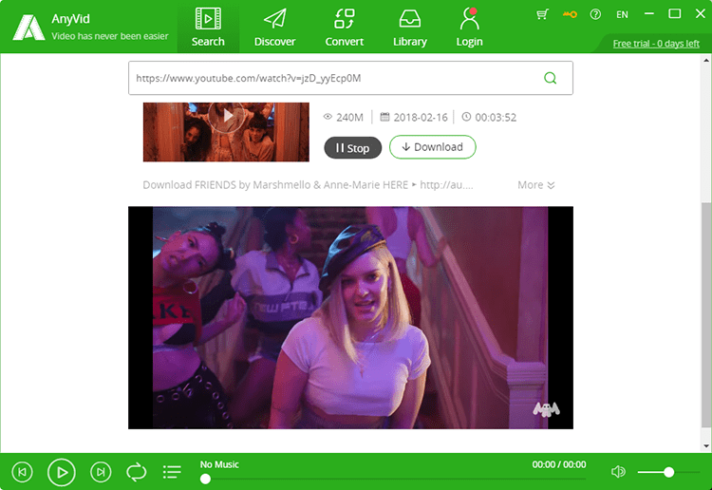Click the No Music track label
712x490 pixels.
tap(219, 464)
